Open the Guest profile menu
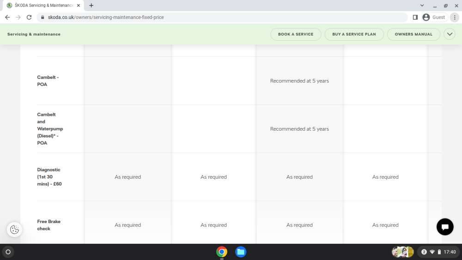462x260 pixels. pos(435,18)
